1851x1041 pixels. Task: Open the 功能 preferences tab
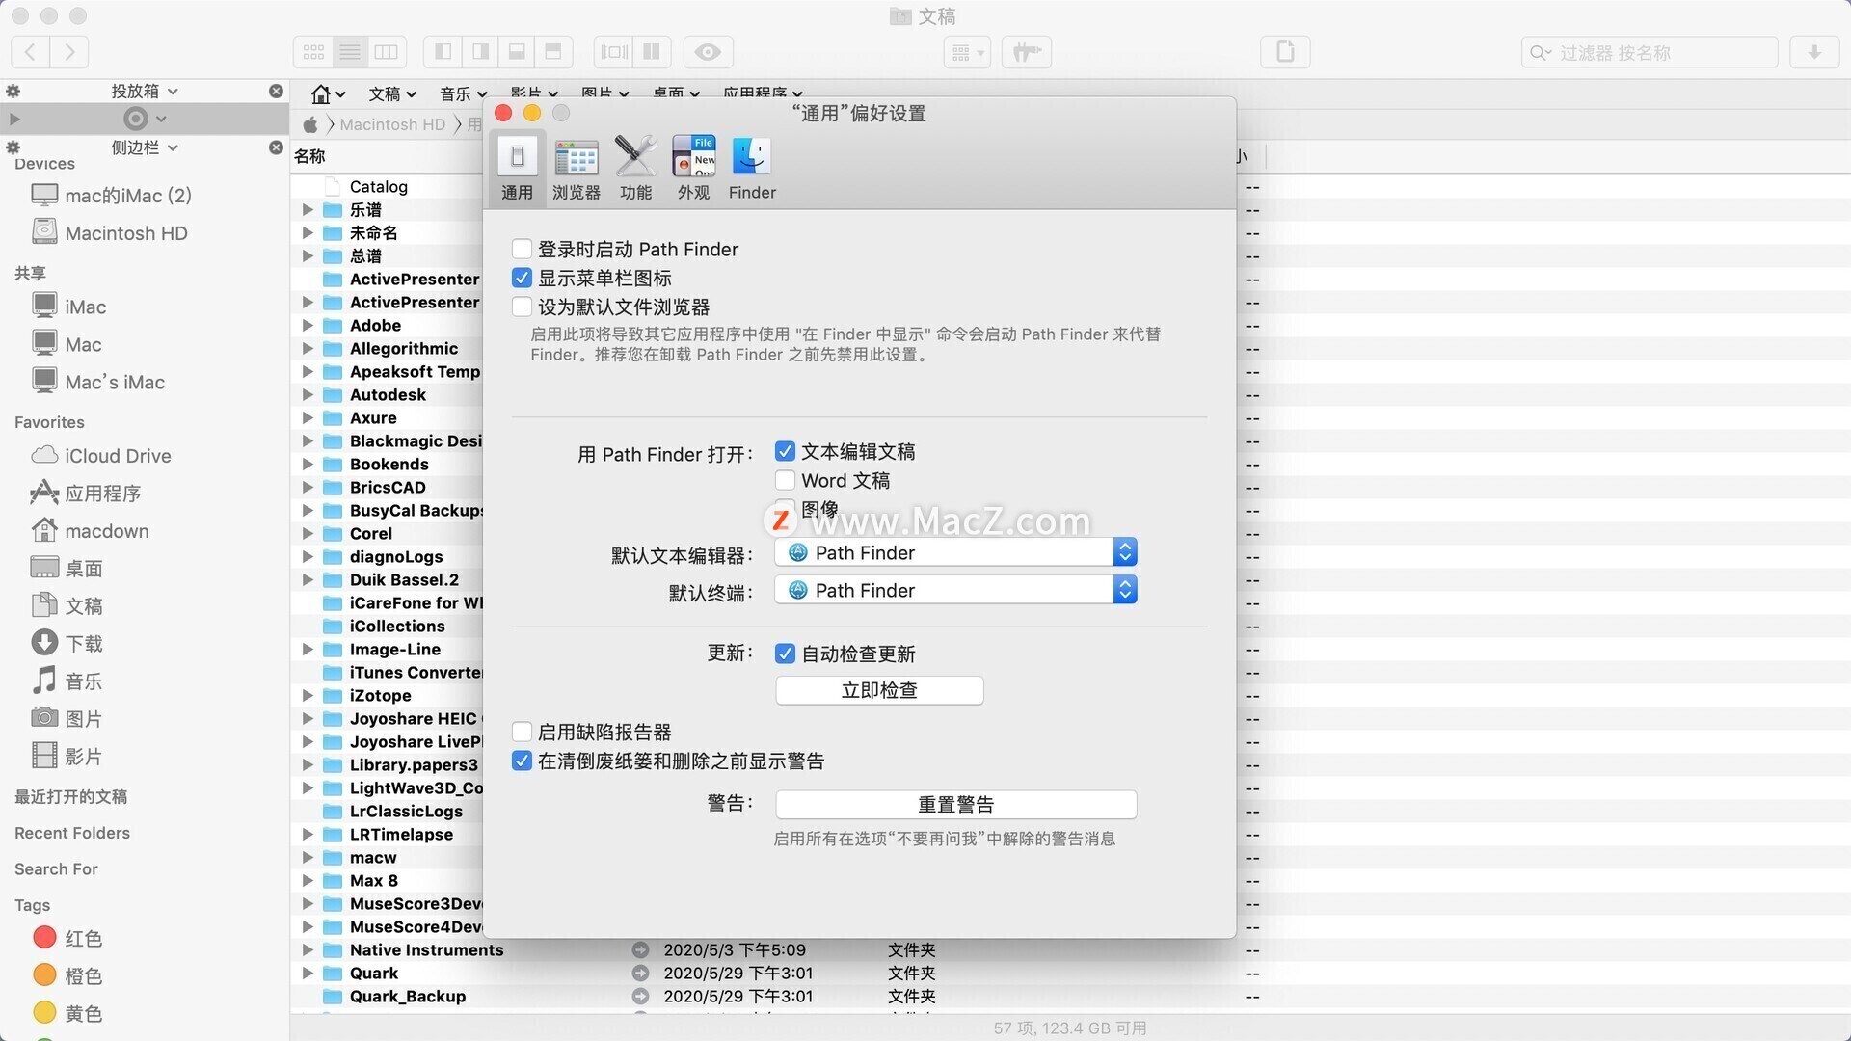coord(635,169)
